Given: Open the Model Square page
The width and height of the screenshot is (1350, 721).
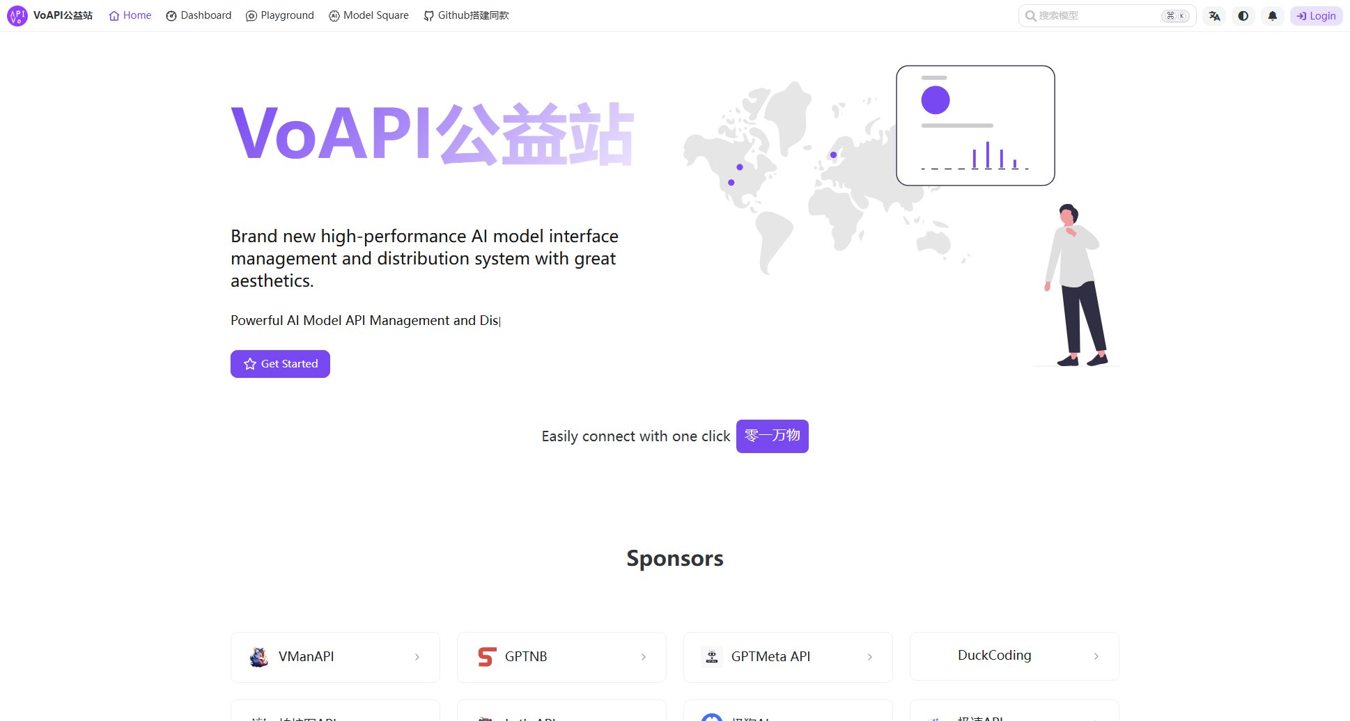Looking at the screenshot, I should click(368, 15).
